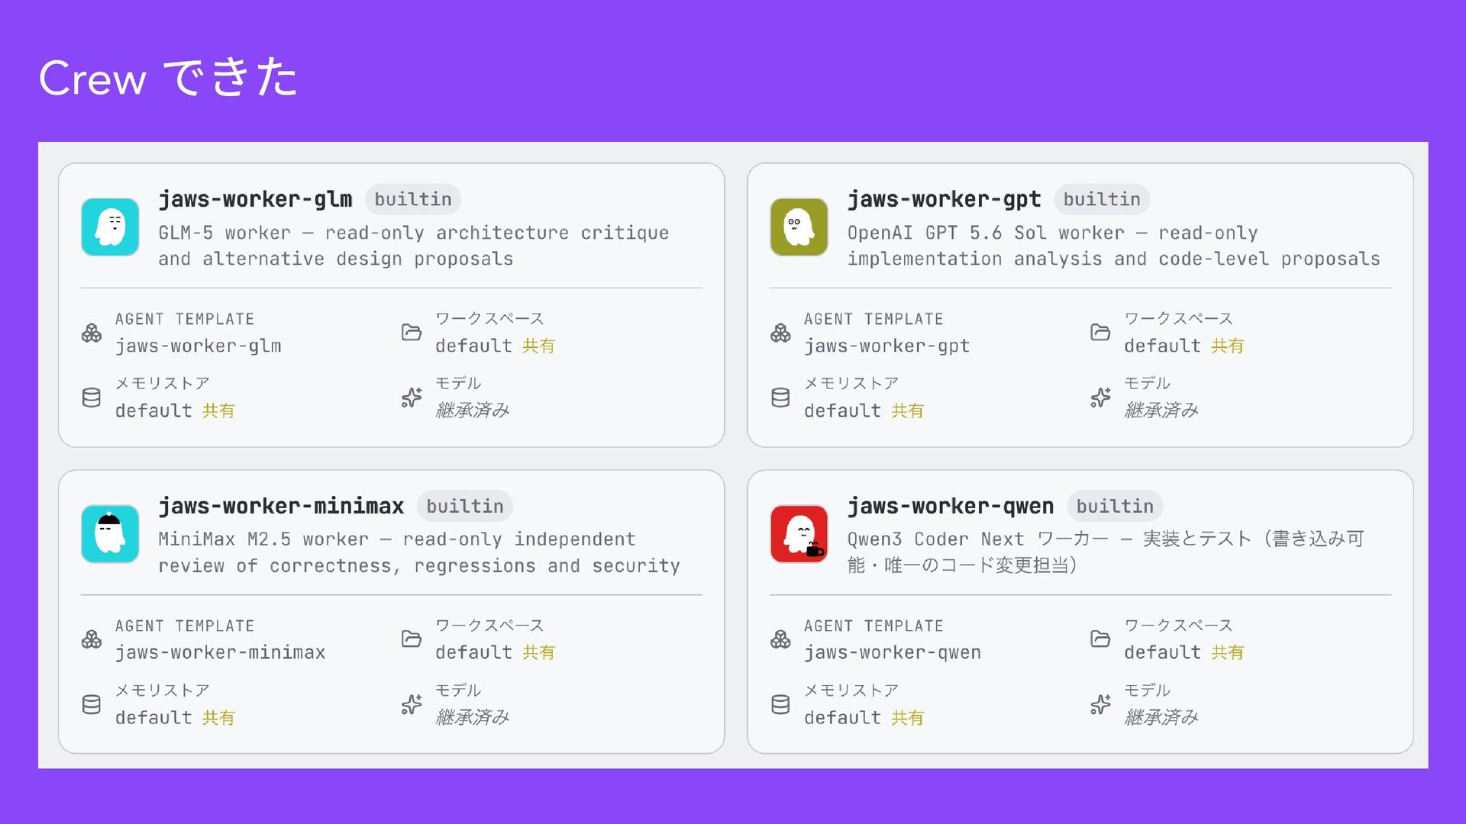Click the jaws-worker-glm ghost avatar icon
The height and width of the screenshot is (824, 1466).
coord(110,227)
